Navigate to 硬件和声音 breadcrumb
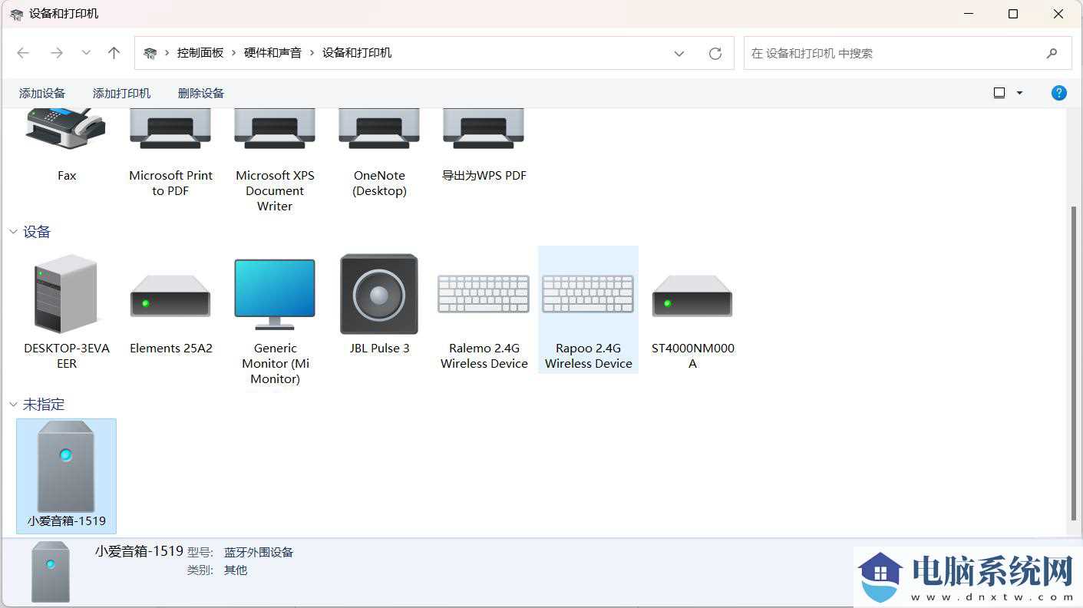This screenshot has height=608, width=1083. coord(272,53)
